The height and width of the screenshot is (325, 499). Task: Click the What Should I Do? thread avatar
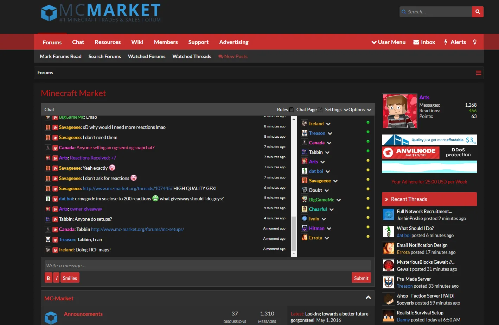[x=389, y=231]
